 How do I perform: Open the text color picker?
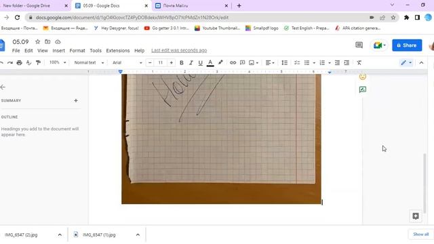click(210, 63)
